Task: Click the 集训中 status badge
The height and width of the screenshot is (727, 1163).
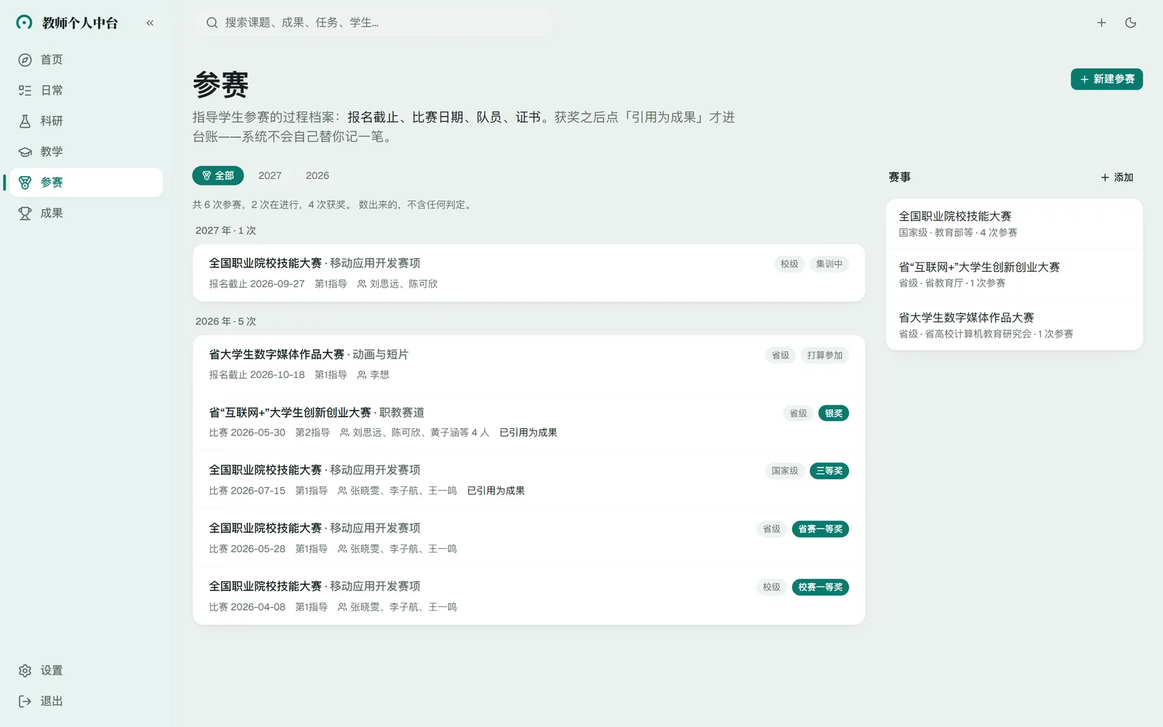Action: point(829,264)
